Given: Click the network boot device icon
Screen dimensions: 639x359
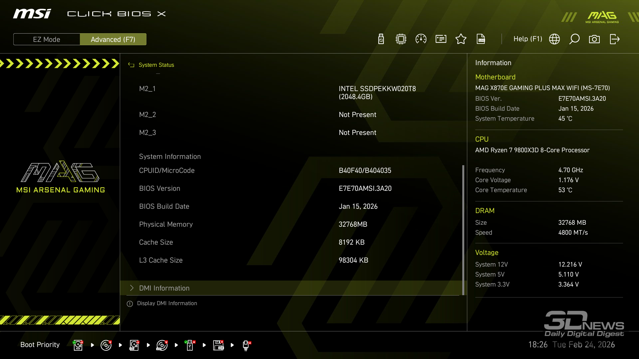Looking at the screenshot, I should click(246, 345).
